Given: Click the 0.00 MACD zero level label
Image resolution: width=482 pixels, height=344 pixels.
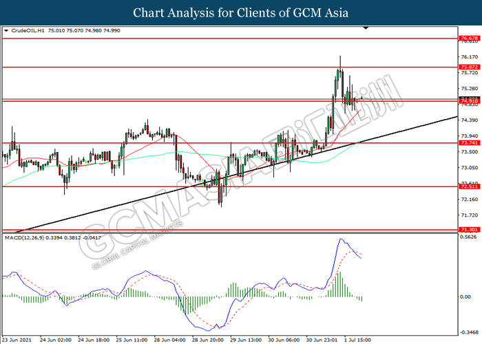Looking at the screenshot, I should coord(465,297).
